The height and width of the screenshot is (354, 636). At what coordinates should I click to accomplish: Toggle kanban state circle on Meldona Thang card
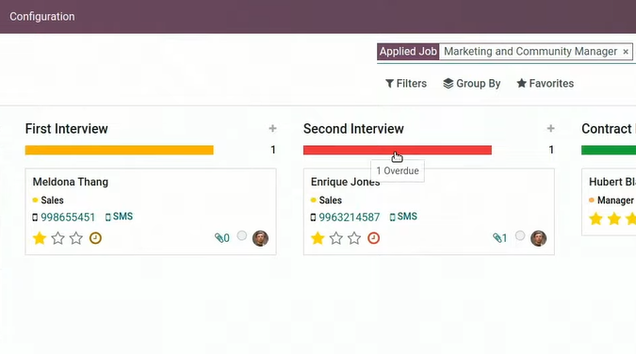pyautogui.click(x=242, y=235)
